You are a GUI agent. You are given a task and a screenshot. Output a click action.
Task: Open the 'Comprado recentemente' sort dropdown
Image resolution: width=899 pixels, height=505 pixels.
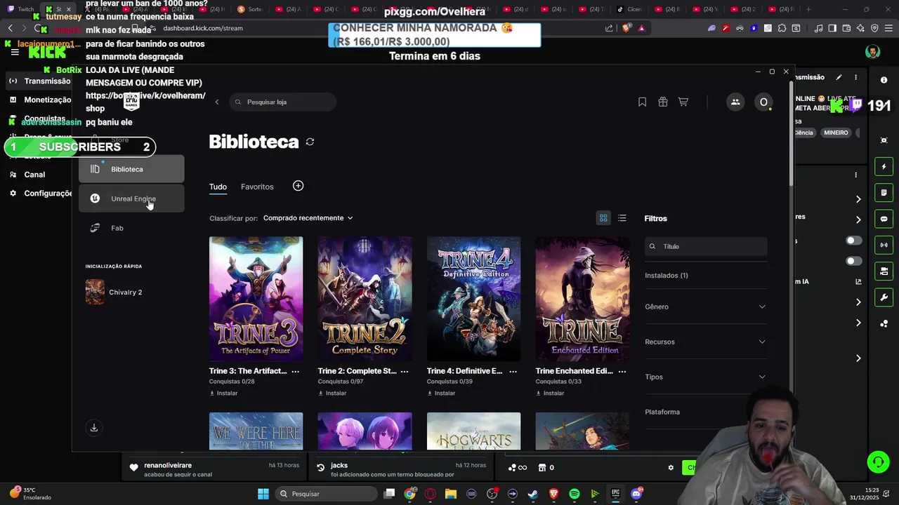click(x=308, y=218)
